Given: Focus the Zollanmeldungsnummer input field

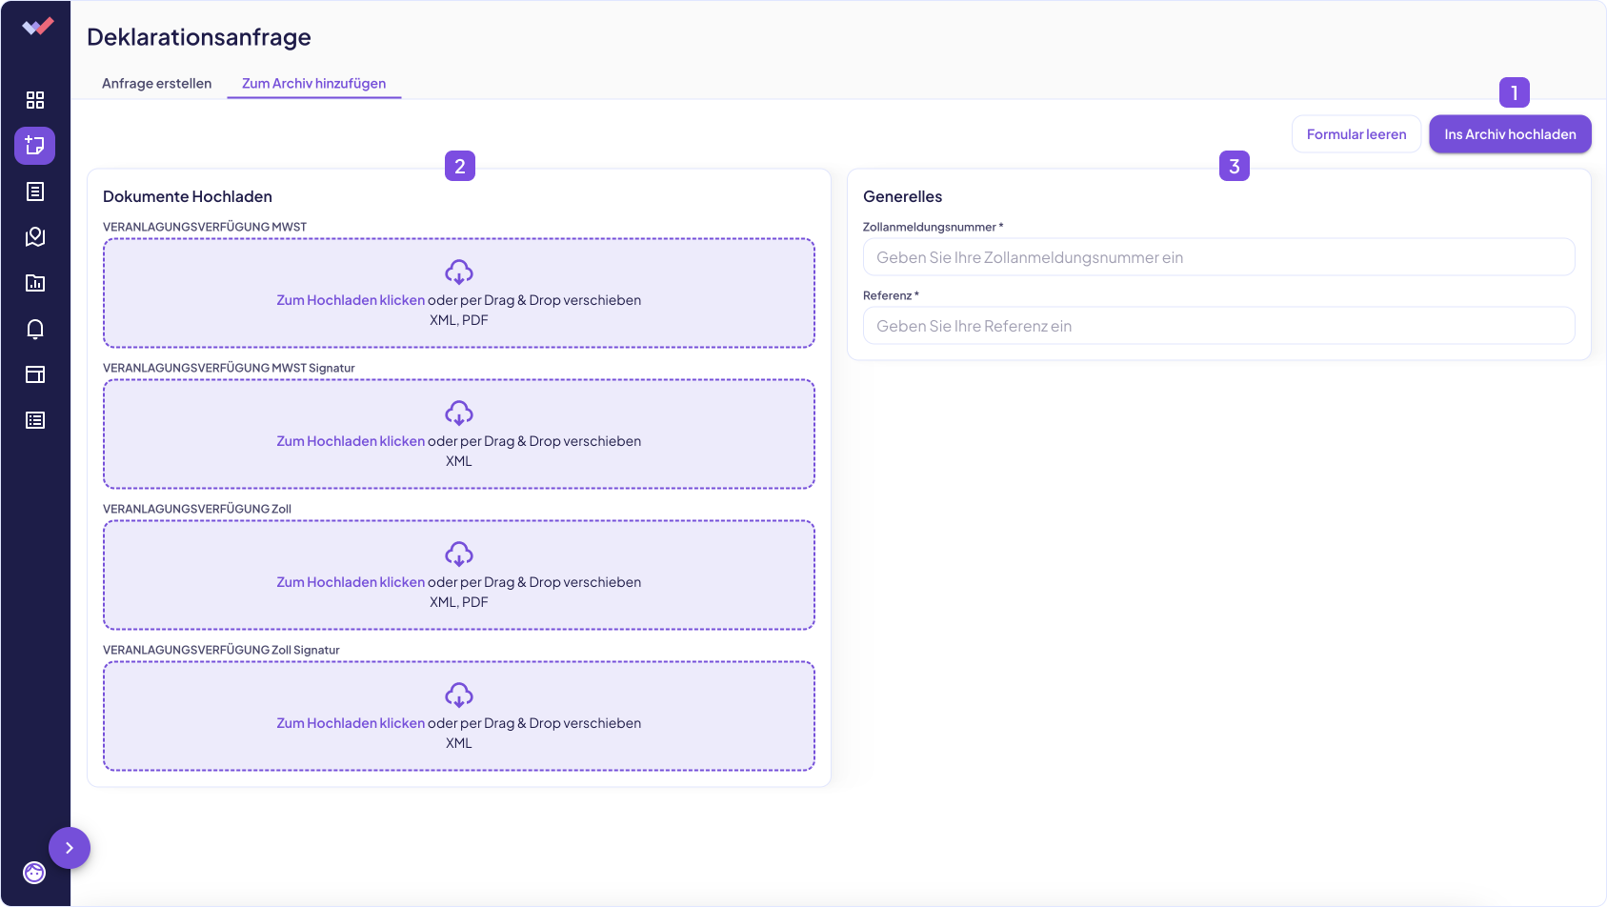Looking at the screenshot, I should pos(1218,257).
